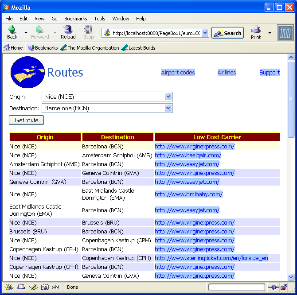Click the Low Cost Carrier column header
Viewport: 297px width, 295px height.
coord(217,137)
